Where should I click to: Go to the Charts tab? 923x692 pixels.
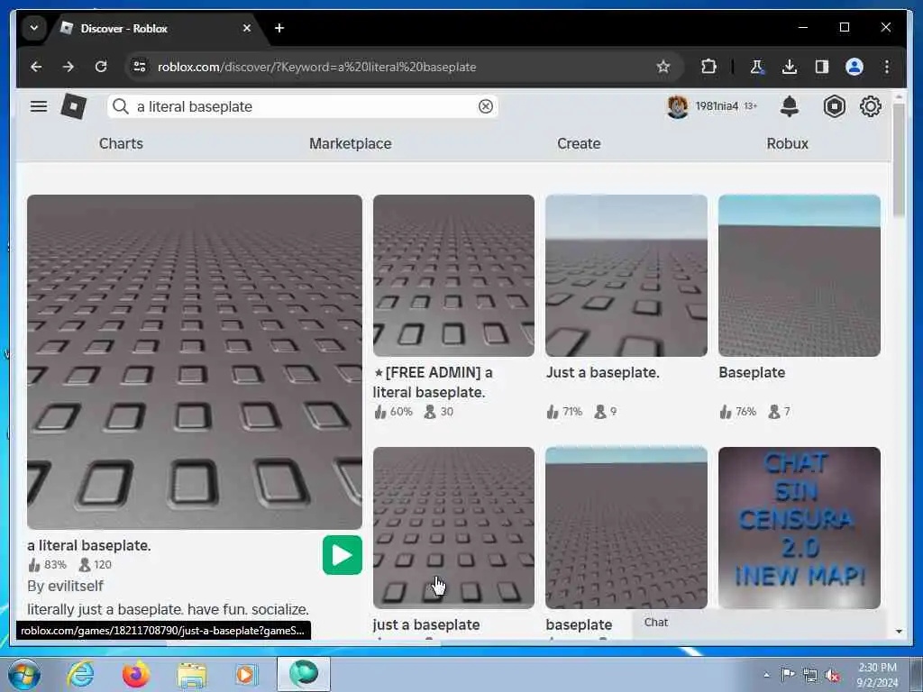122,143
